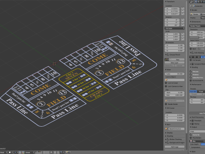Enable Full Sample option
The image size is (205, 154).
point(191,60)
